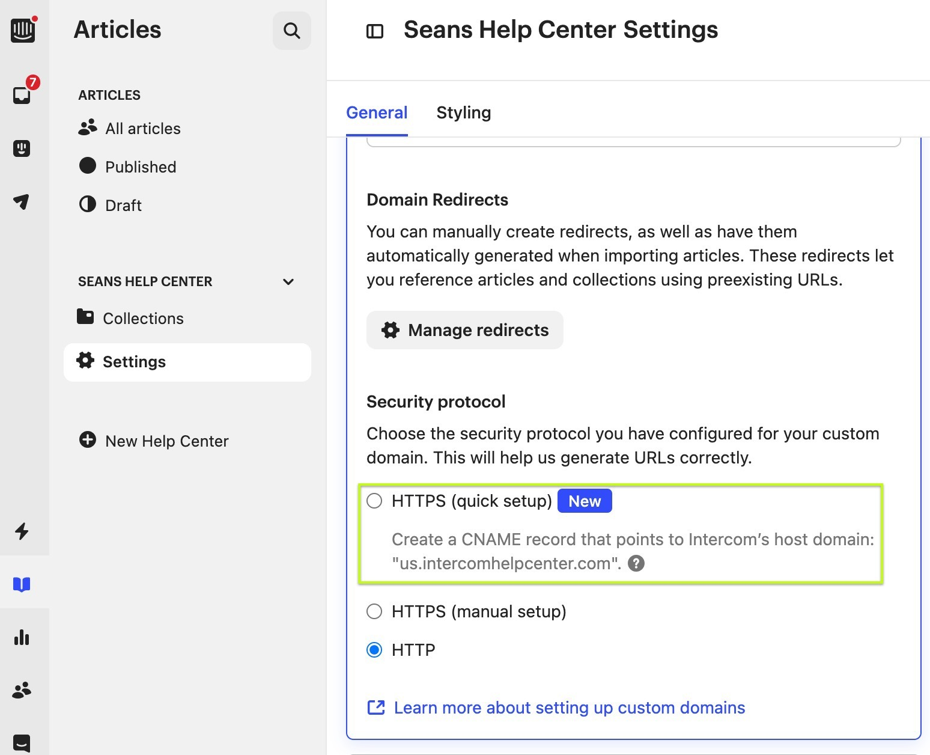Open the lightning bolt automation icon

click(x=22, y=531)
